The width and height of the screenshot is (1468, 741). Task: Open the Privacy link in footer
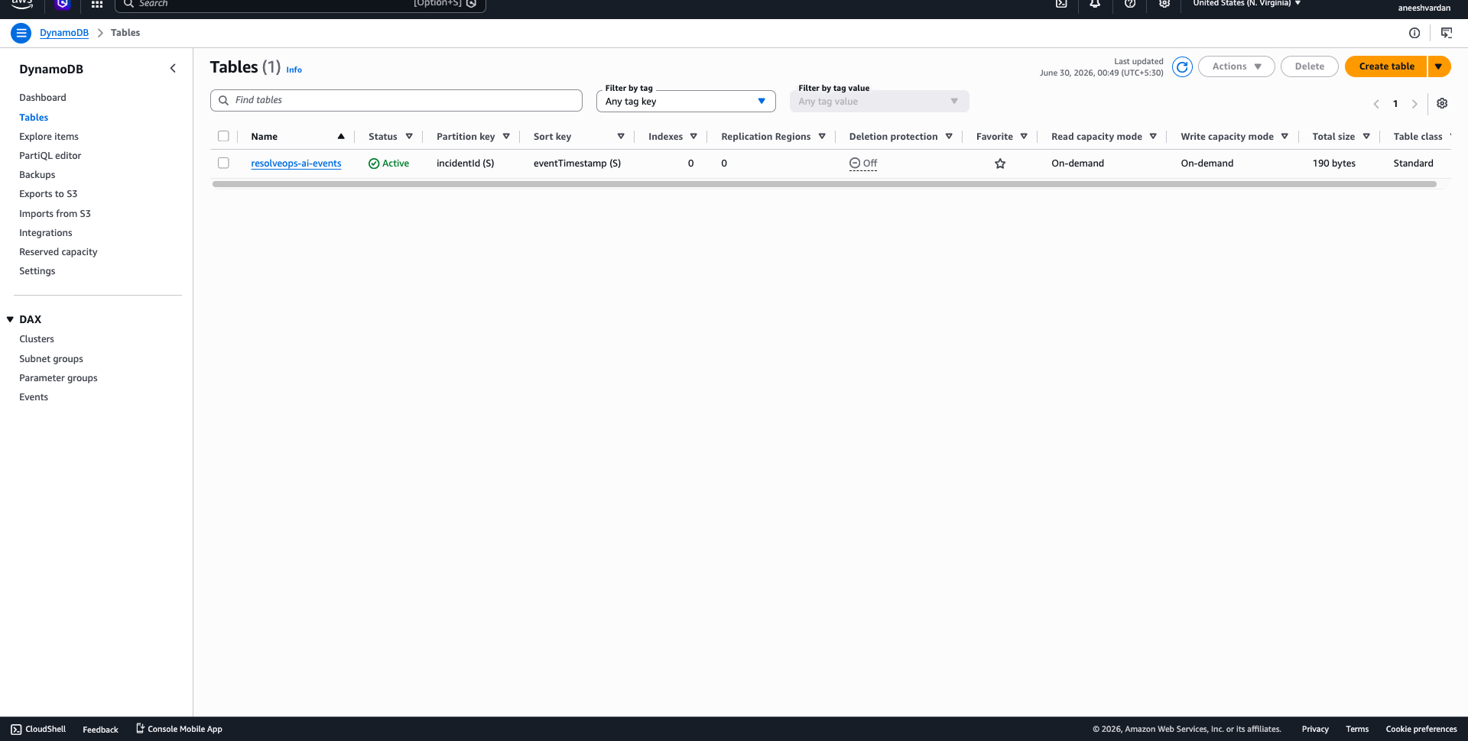pyautogui.click(x=1315, y=730)
